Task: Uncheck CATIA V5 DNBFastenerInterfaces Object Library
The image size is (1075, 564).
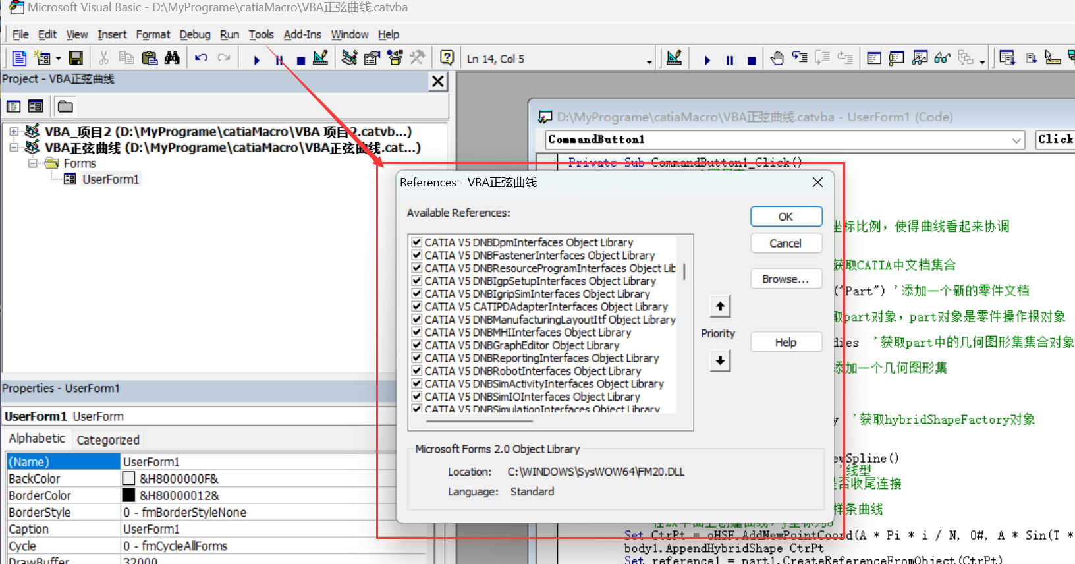Action: click(416, 255)
